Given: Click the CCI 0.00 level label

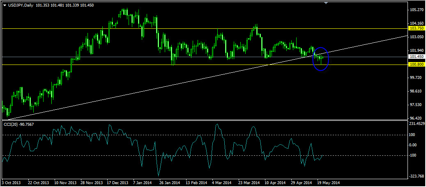Looking at the screenshot, I should [414, 145].
